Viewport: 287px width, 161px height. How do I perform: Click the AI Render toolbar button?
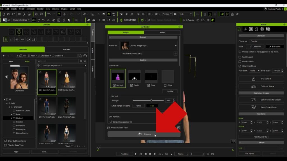pyautogui.click(x=188, y=20)
